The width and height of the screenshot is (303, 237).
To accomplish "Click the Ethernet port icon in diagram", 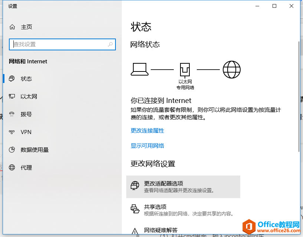I will click(185, 70).
